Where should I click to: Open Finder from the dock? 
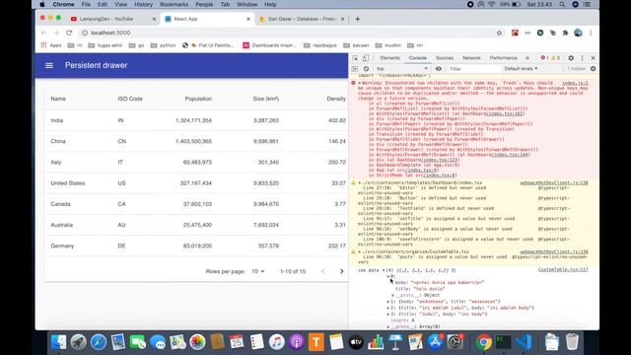[59, 342]
